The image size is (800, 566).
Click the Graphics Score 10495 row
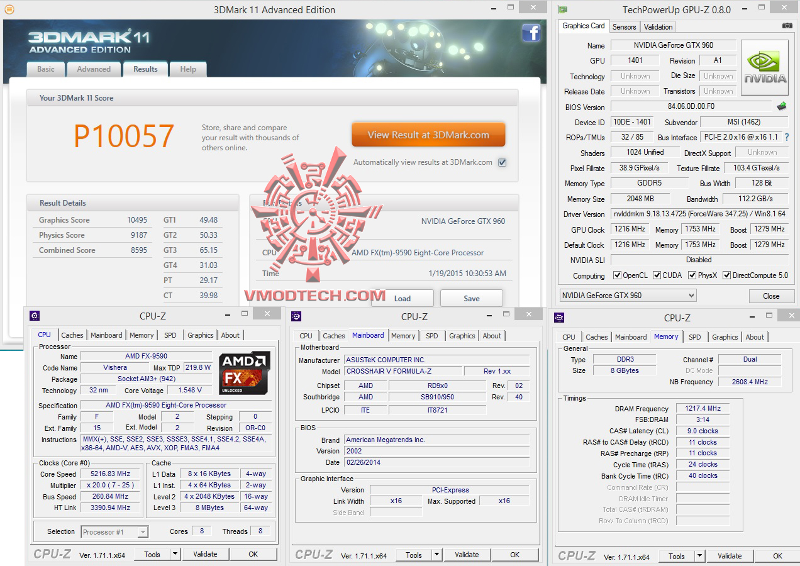pos(93,220)
